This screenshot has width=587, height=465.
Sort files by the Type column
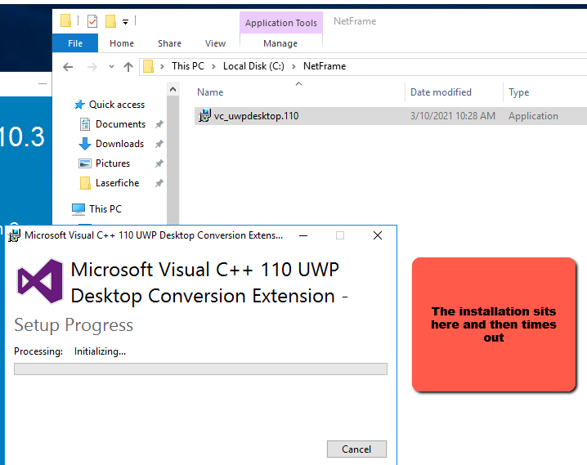pos(519,92)
